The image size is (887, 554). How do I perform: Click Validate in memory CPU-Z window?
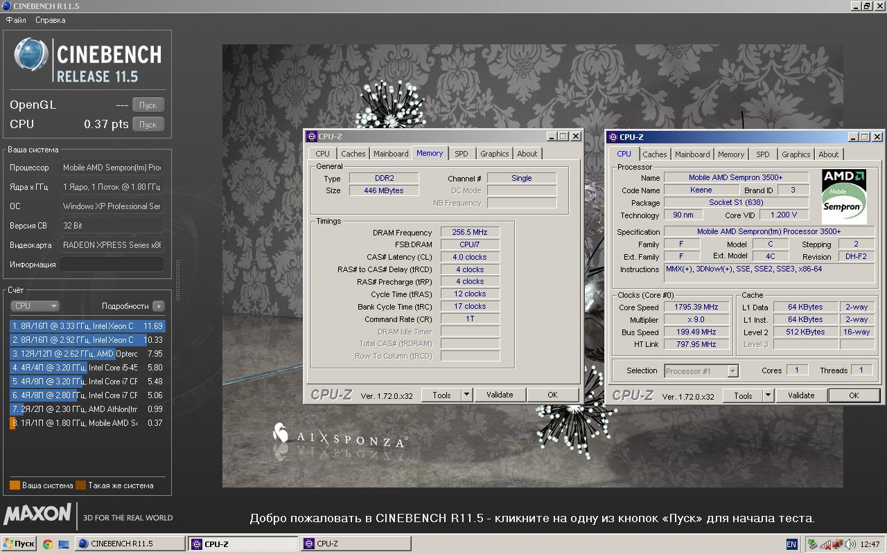pos(500,395)
